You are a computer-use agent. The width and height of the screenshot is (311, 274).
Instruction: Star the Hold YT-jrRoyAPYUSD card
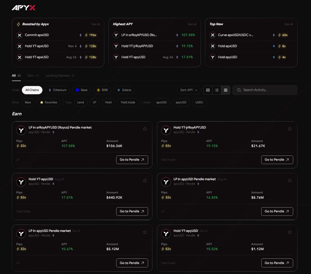[x=290, y=129]
